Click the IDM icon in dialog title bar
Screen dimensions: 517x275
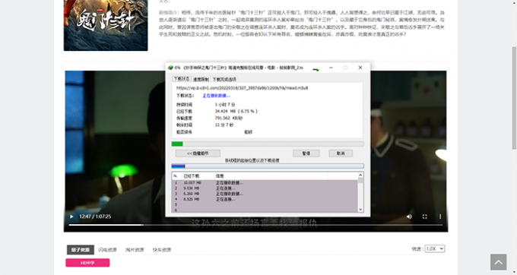pos(170,68)
